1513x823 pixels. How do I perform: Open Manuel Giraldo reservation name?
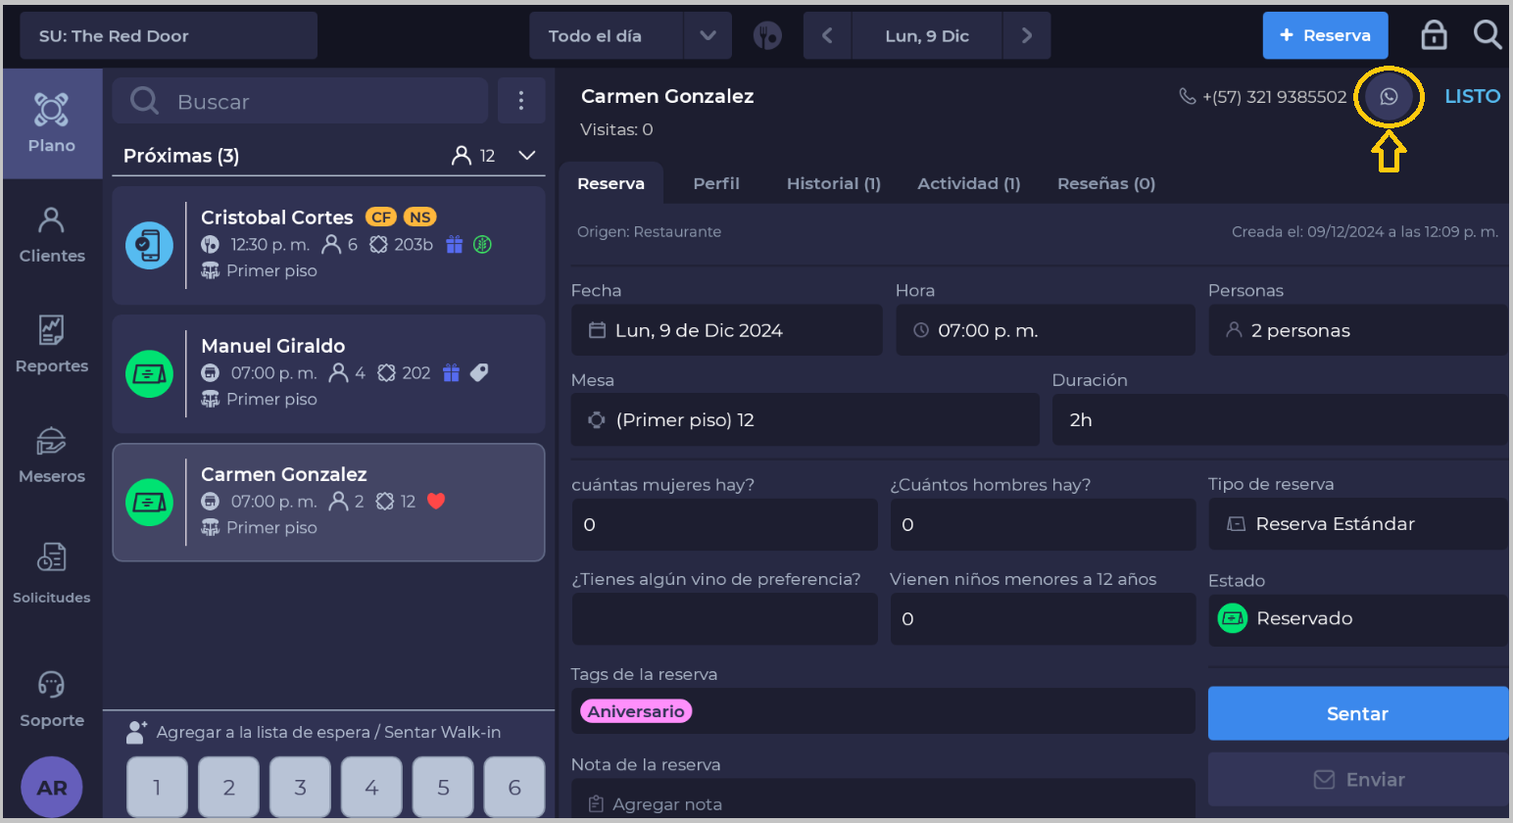tap(272, 346)
